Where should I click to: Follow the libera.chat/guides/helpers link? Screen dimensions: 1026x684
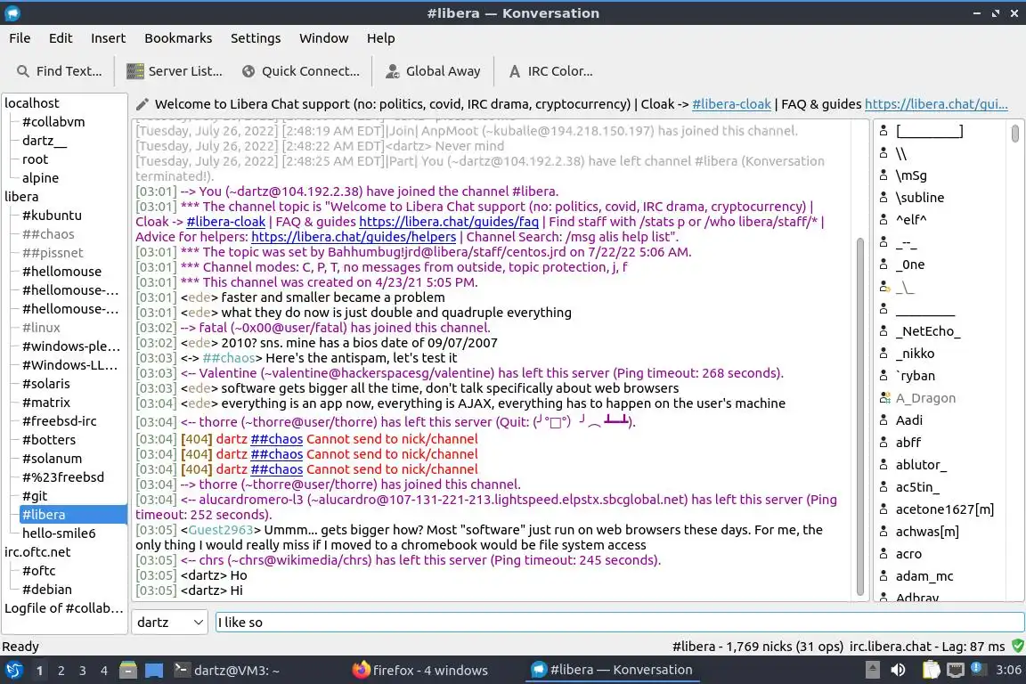coord(354,237)
